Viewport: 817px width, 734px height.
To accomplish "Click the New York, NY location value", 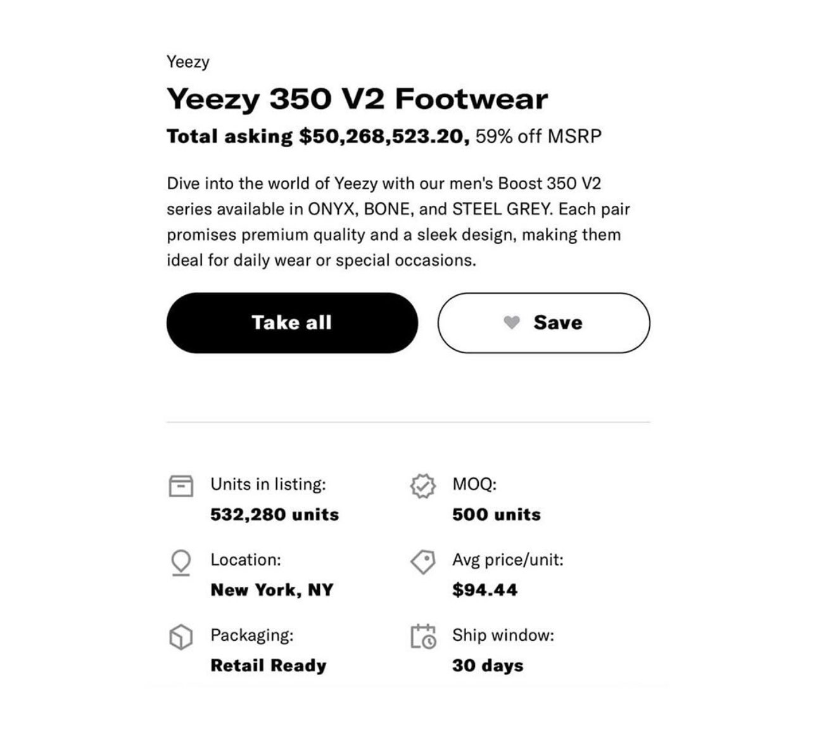I will click(272, 590).
